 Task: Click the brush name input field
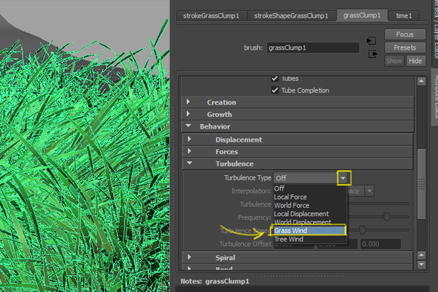click(313, 47)
